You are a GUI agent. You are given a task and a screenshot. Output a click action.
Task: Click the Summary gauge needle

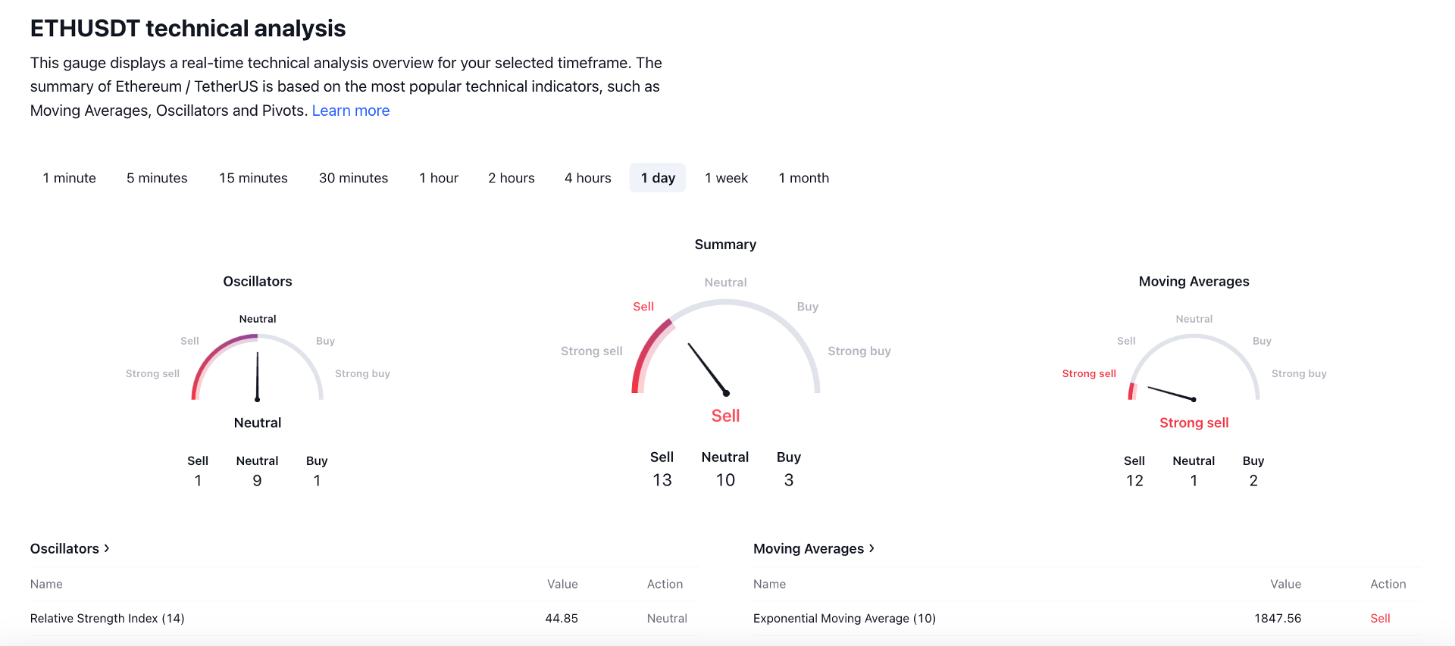pos(708,369)
